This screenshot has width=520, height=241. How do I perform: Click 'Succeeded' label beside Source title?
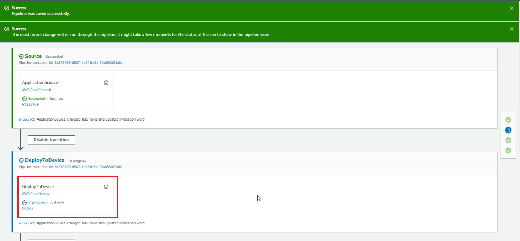pos(54,57)
